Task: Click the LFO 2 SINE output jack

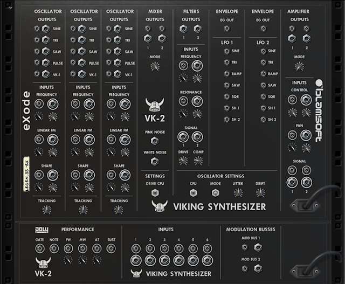Action: (x=264, y=51)
